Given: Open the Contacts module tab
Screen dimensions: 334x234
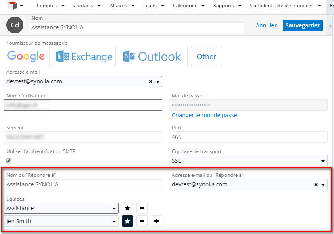Looking at the screenshot, I should (83, 6).
